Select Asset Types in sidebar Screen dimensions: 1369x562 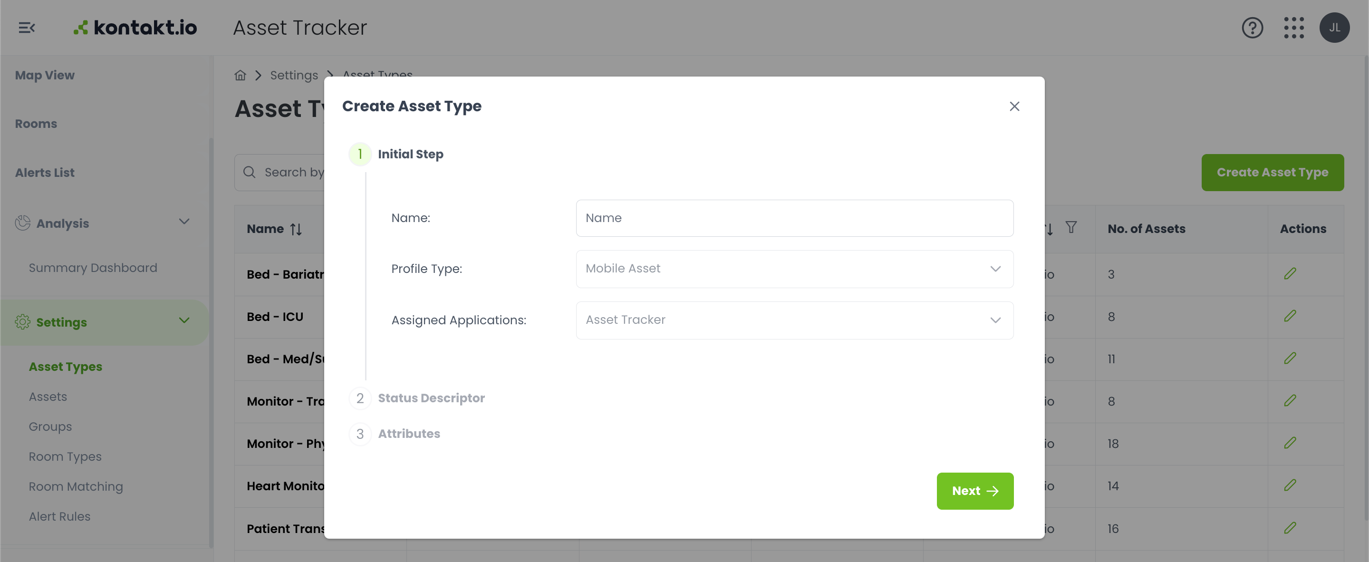click(66, 367)
